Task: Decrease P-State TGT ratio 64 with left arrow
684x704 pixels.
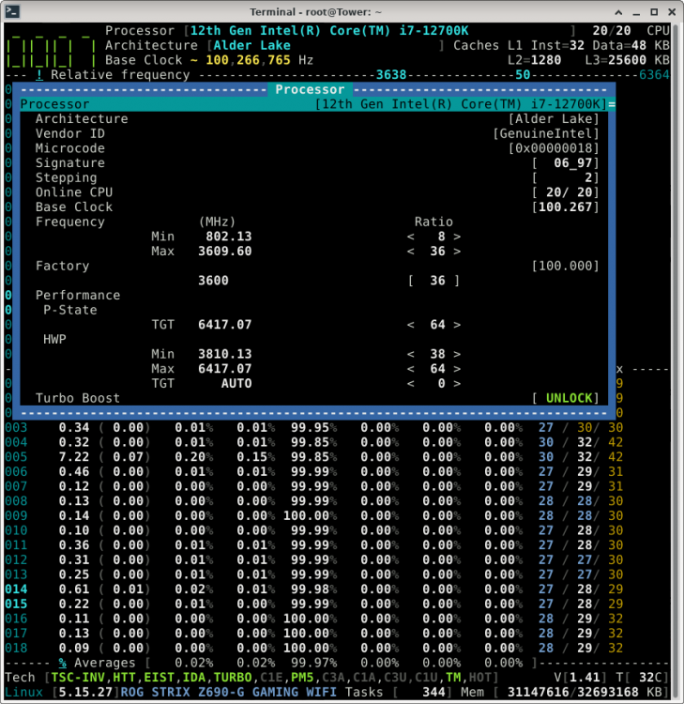Action: 410,325
